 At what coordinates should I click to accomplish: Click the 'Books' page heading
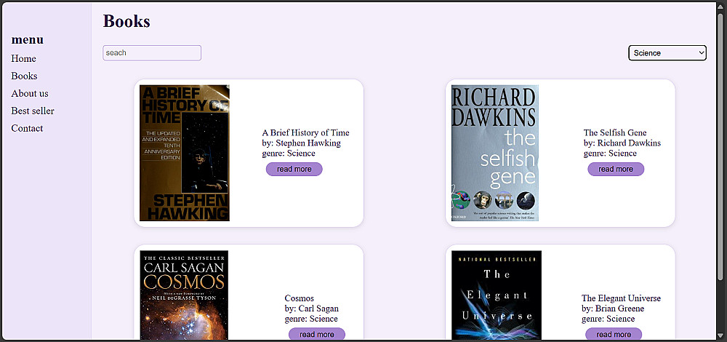click(x=126, y=21)
